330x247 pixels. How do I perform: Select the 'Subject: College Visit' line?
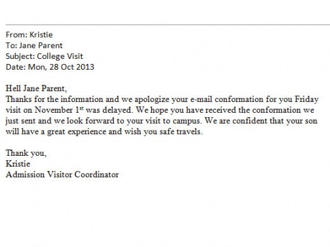click(x=44, y=56)
